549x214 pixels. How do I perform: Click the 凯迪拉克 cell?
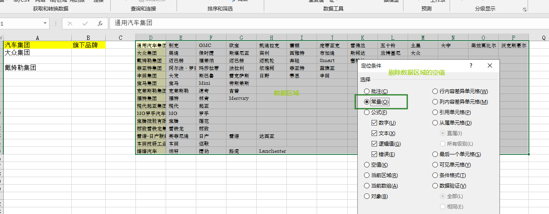click(x=272, y=45)
